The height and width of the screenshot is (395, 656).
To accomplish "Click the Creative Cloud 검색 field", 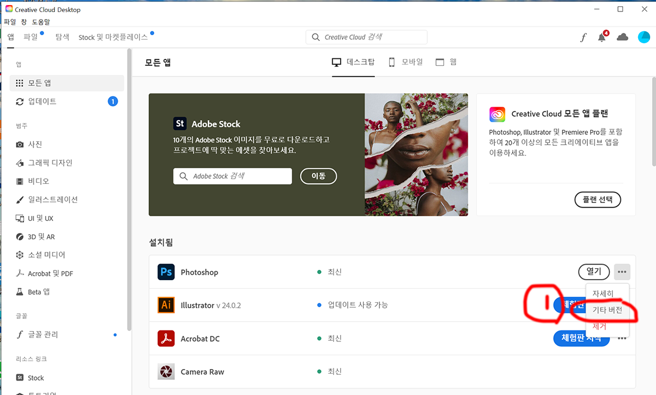I will click(367, 37).
